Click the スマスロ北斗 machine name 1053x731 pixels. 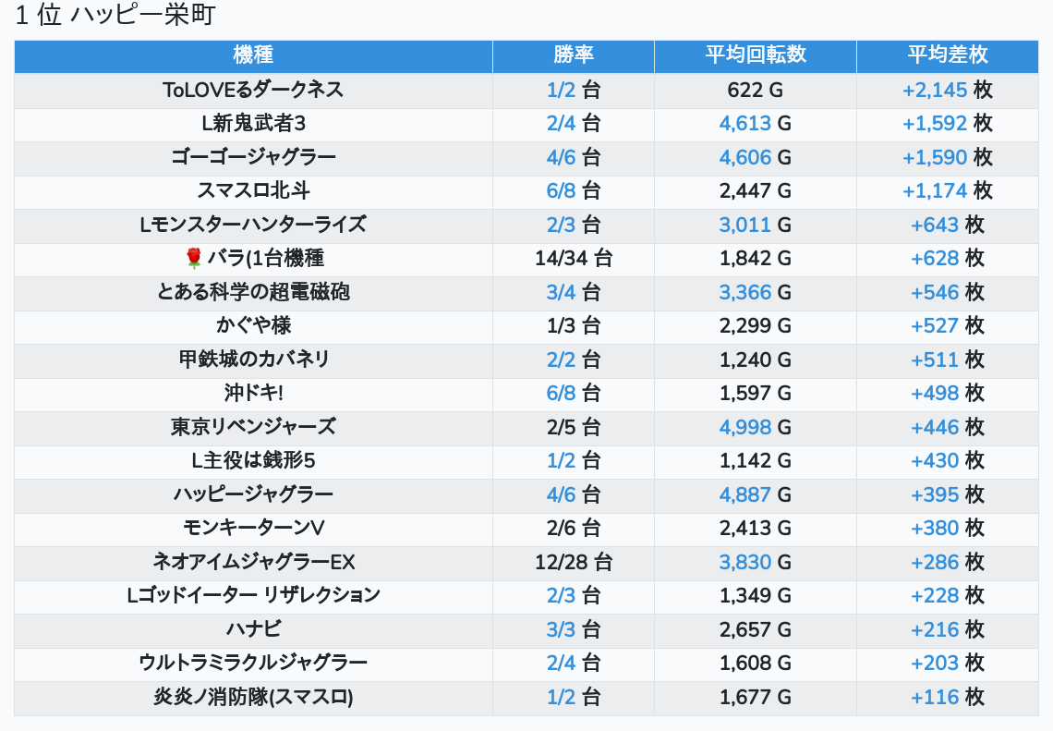click(x=253, y=190)
